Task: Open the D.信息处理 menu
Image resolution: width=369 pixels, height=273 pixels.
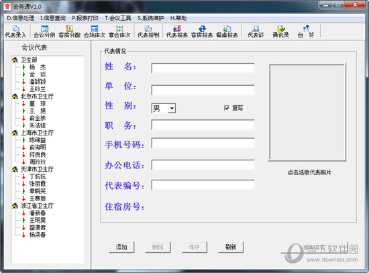Action: click(x=21, y=18)
